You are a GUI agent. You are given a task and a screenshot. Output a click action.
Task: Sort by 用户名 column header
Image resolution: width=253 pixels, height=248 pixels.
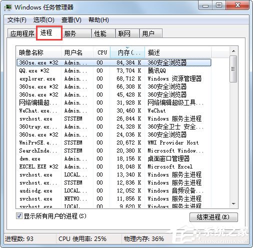77,52
